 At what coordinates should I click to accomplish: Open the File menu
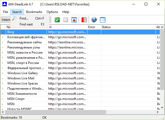click(x=5, y=12)
